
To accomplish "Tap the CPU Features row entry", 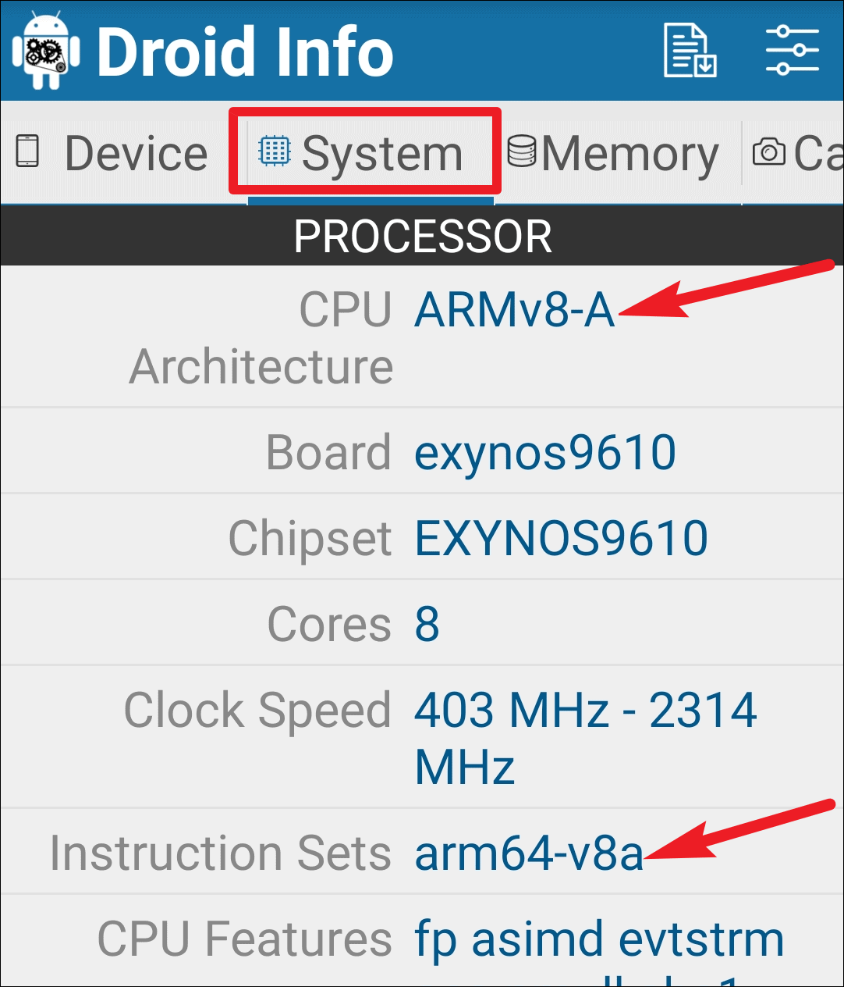I will 421,939.
